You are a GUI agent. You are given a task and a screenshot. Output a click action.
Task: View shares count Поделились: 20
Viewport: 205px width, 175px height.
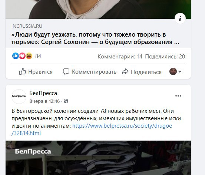coord(165,57)
